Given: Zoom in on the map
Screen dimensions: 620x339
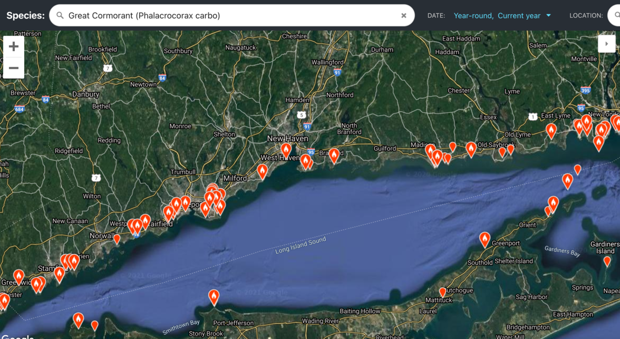Looking at the screenshot, I should pos(13,46).
